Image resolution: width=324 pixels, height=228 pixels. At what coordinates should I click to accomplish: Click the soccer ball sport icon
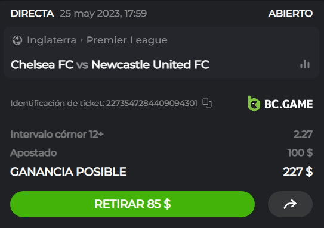(x=17, y=40)
